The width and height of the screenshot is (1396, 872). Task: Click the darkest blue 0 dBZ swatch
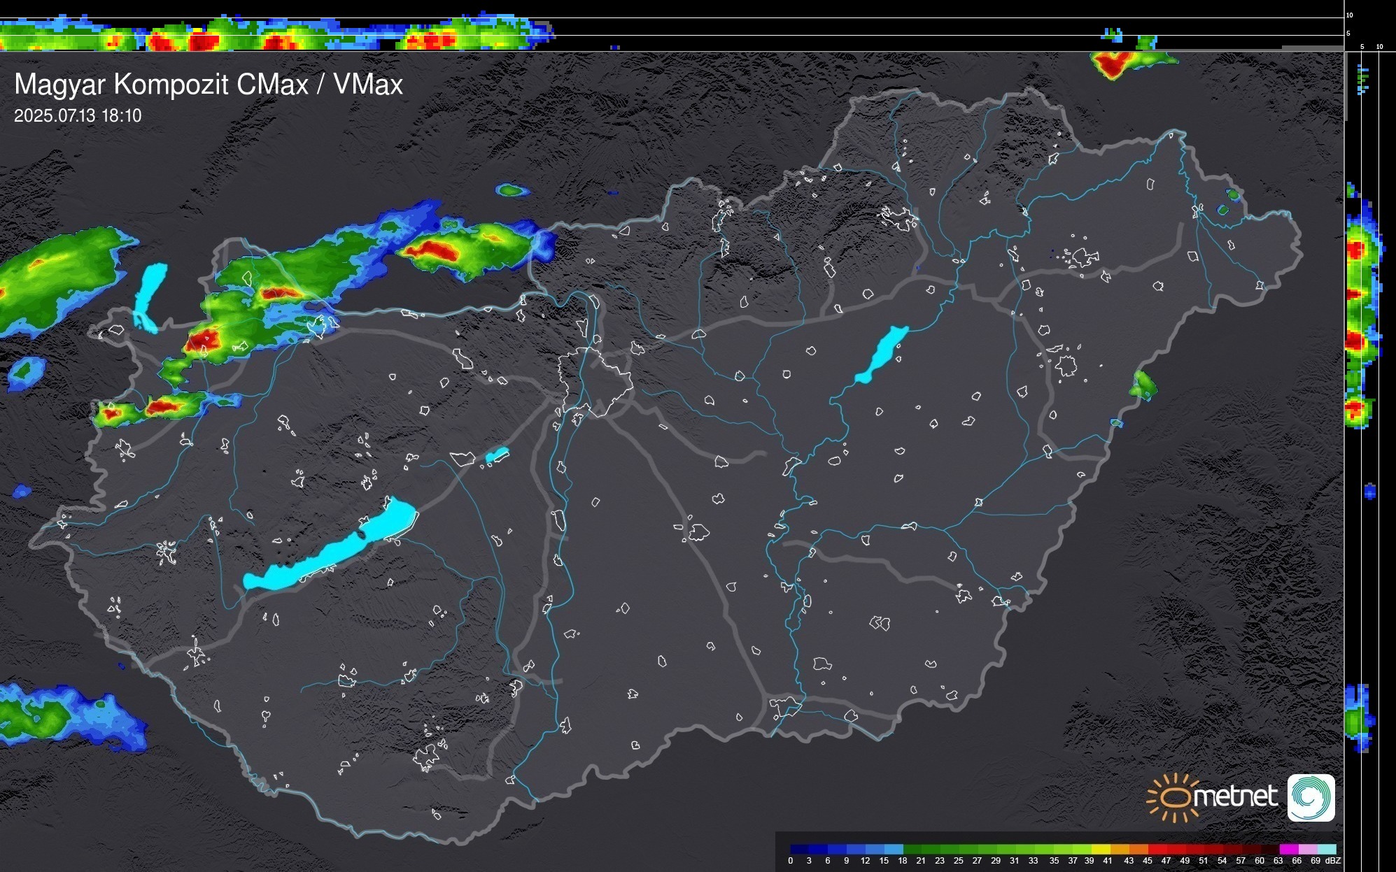point(799,849)
